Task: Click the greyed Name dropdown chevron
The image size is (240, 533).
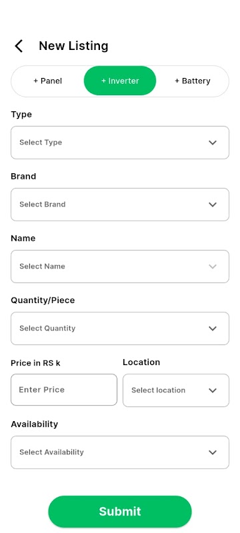Action: 213,266
